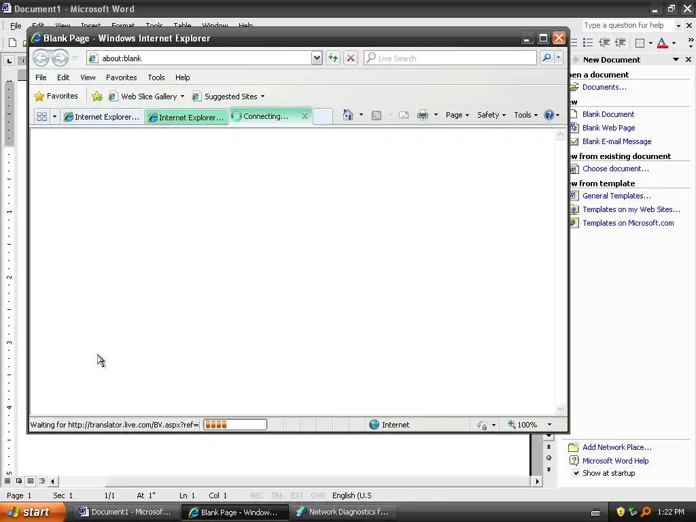This screenshot has height=522, width=696.
Task: Click Choose document link
Action: tap(615, 169)
